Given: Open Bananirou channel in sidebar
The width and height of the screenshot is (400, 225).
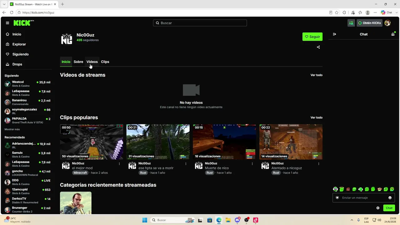Looking at the screenshot, I should point(27,102).
